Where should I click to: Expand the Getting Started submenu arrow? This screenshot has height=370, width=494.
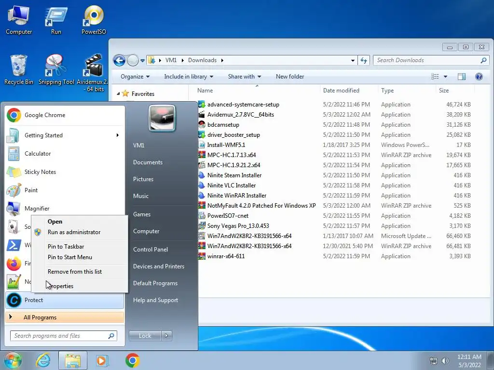pyautogui.click(x=118, y=135)
